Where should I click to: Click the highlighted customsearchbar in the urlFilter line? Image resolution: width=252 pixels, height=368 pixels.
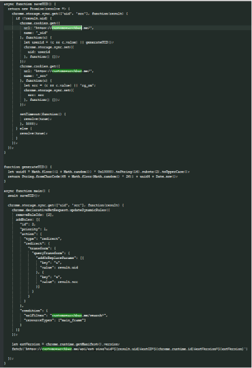coord(67,316)
